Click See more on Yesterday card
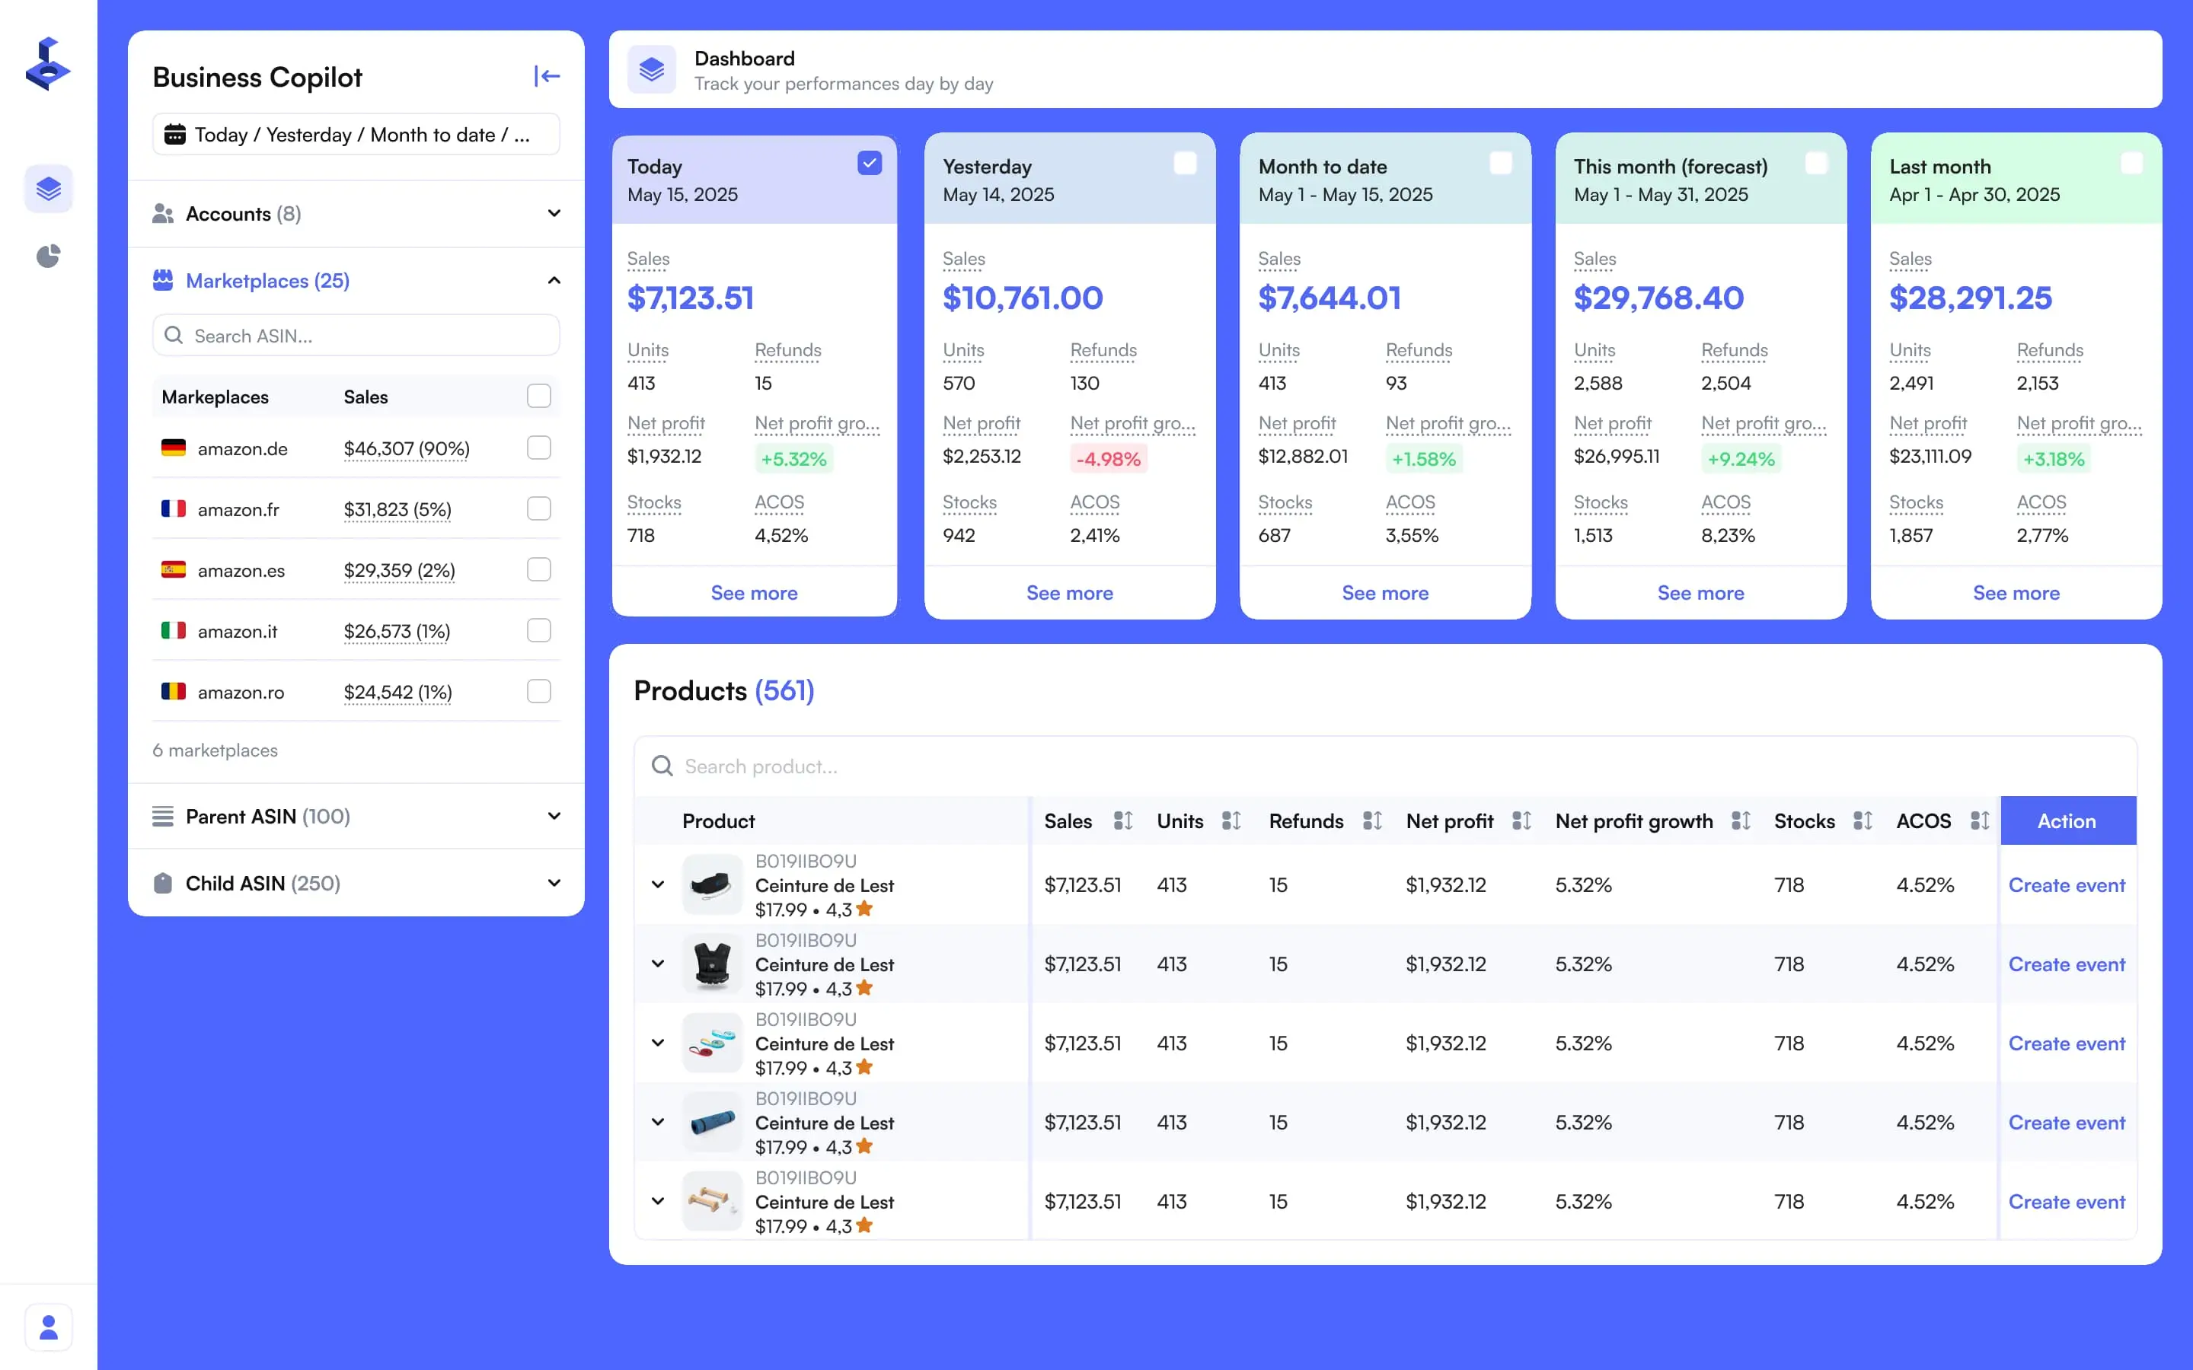 point(1069,593)
